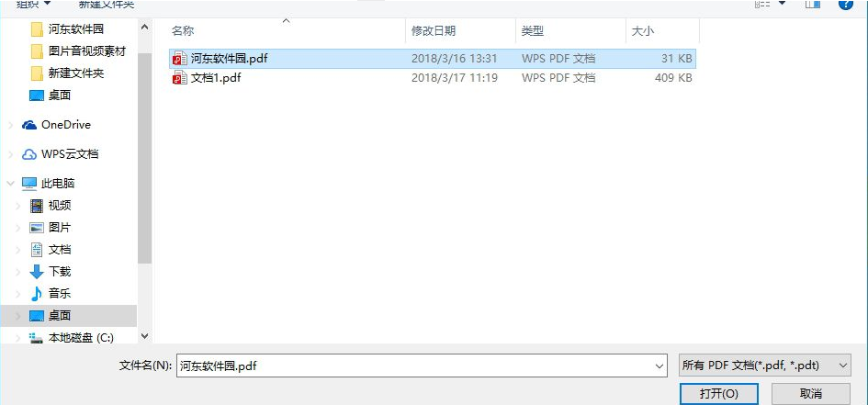Select the 文档1.pdf file icon

coord(180,78)
